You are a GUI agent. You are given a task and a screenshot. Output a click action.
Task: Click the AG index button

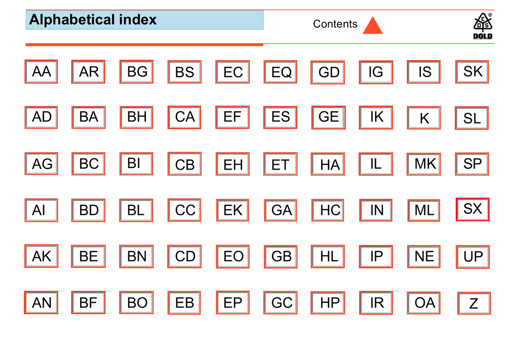[x=41, y=164]
